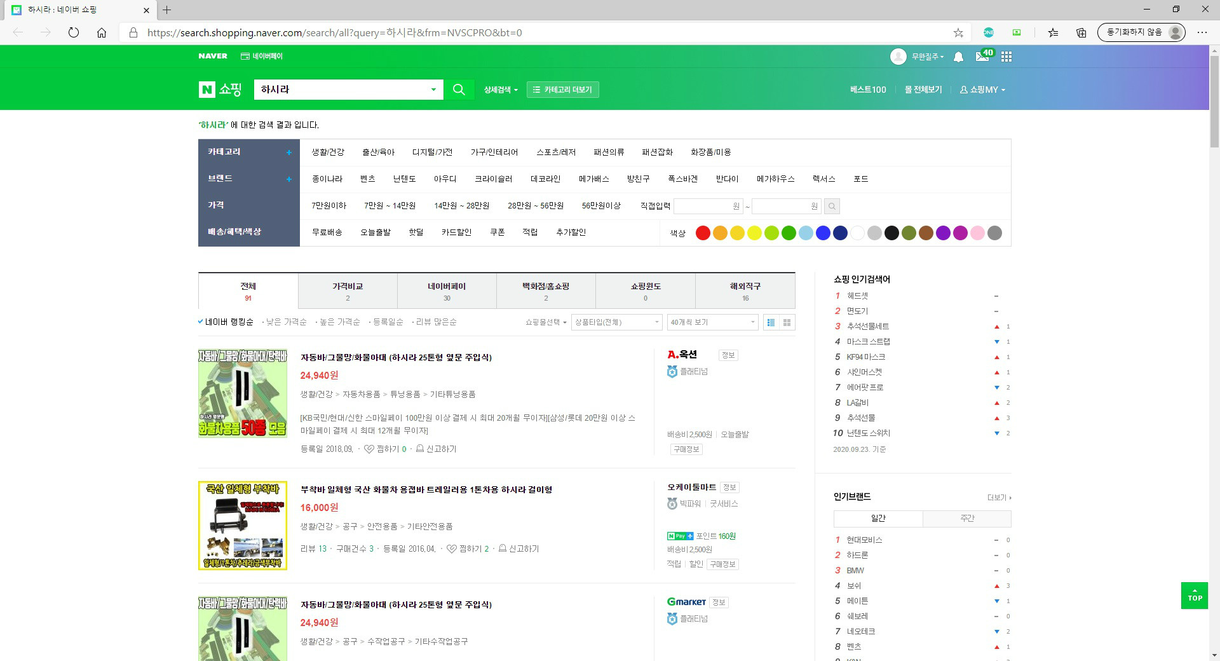Open browser settings ellipsis menu
Screen dimensions: 1220x661
[1202, 32]
